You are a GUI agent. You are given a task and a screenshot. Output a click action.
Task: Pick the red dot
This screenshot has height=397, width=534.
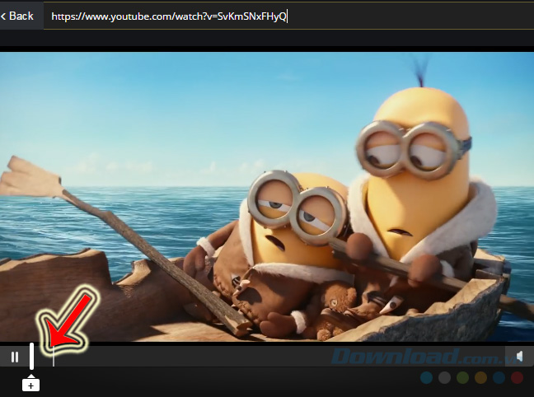[x=517, y=378]
